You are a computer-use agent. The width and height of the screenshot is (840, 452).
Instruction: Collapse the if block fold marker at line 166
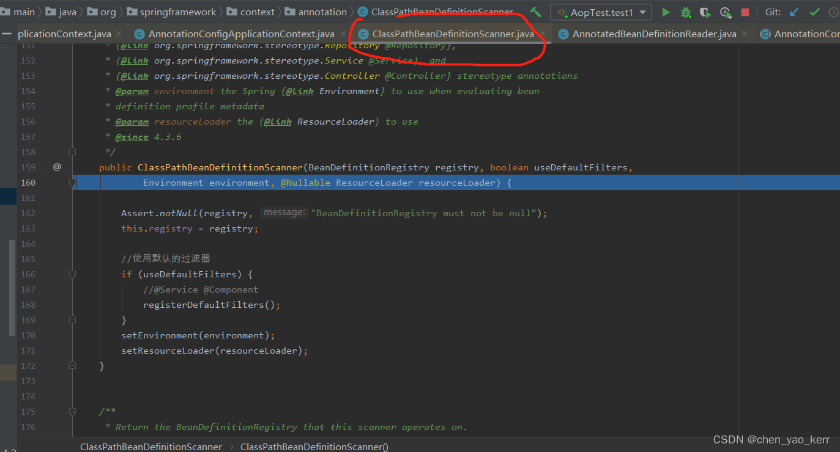pos(72,274)
